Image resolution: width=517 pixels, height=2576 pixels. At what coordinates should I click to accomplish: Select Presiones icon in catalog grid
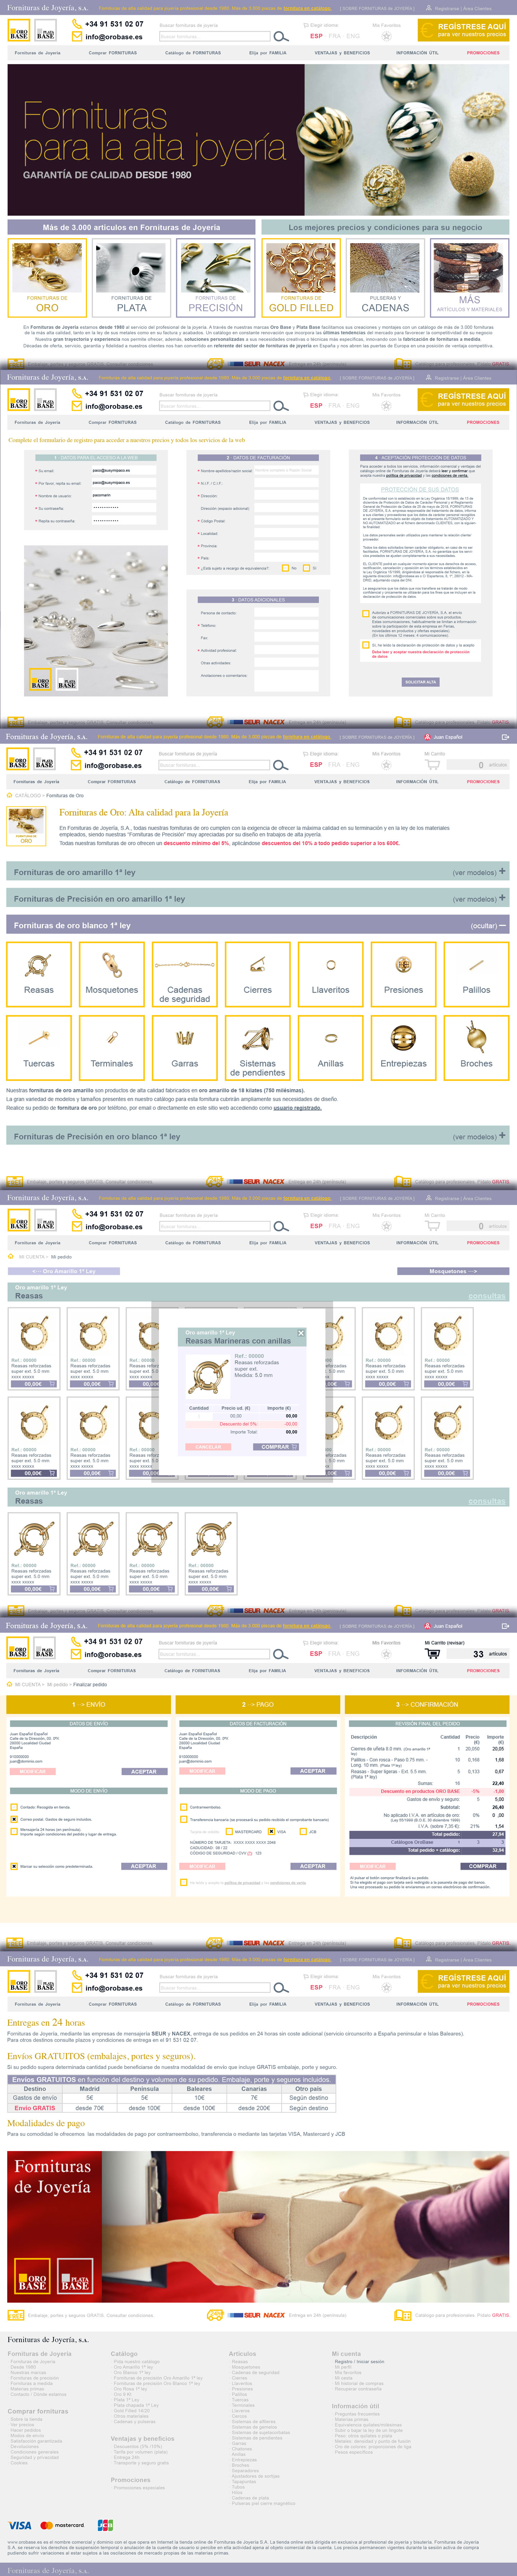[404, 973]
